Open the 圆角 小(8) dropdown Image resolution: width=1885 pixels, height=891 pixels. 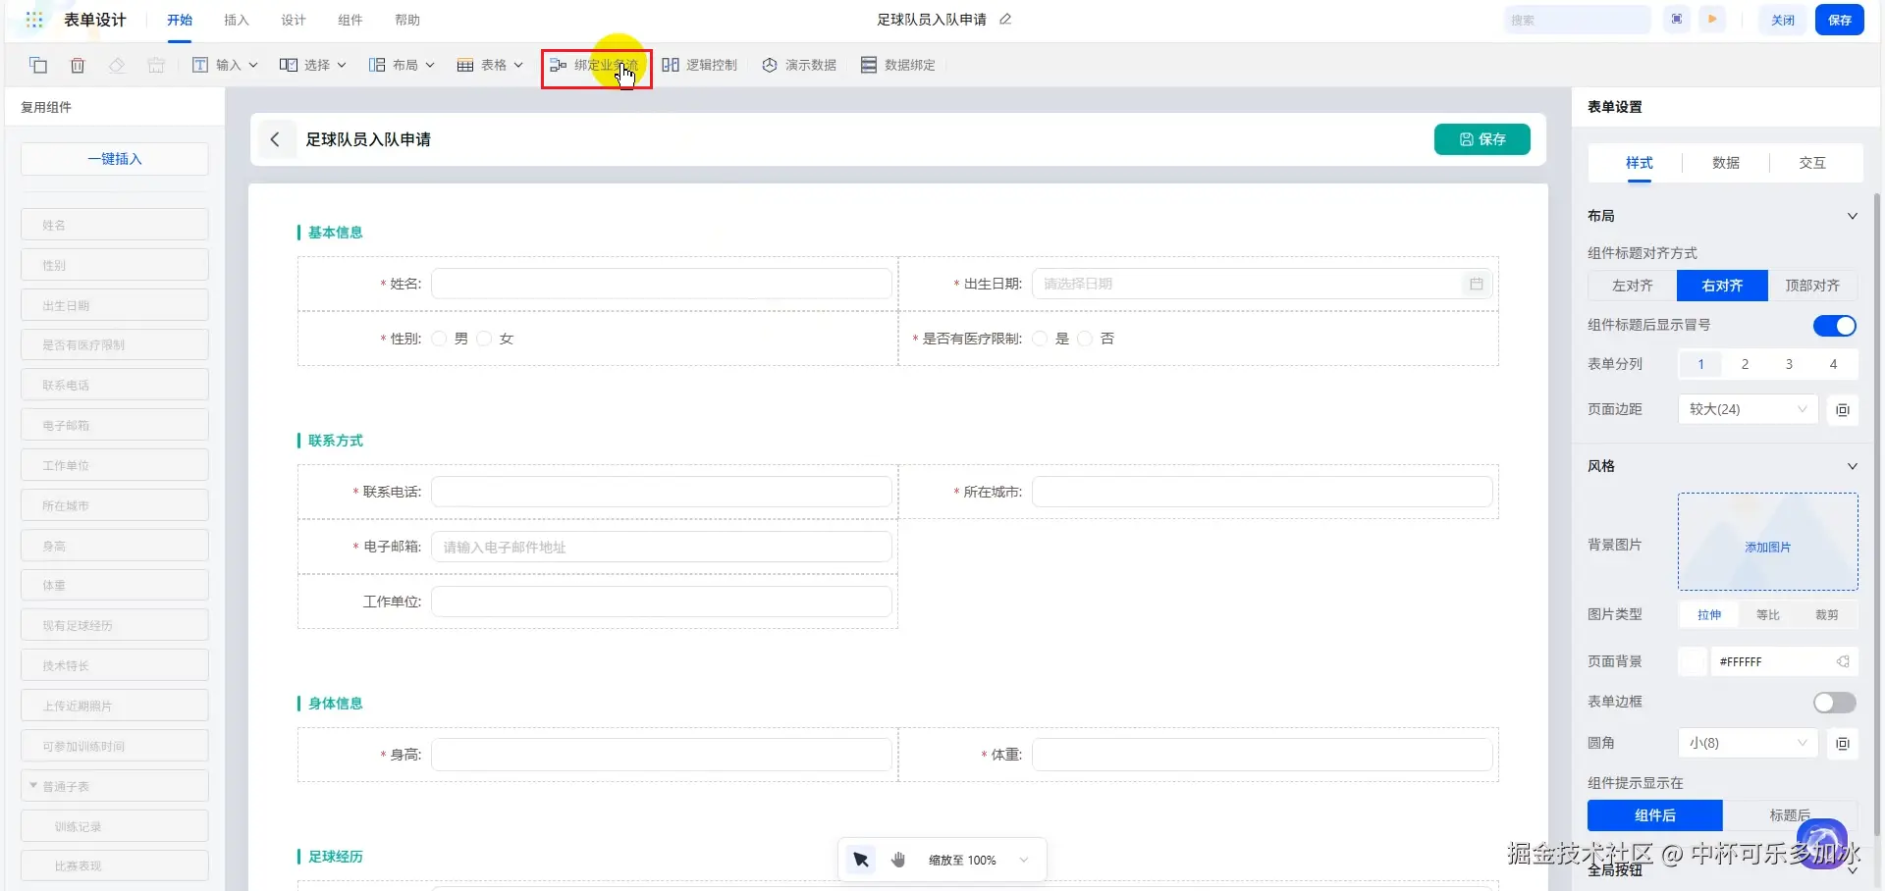(x=1748, y=743)
